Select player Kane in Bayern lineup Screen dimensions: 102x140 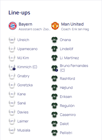pos(22,94)
